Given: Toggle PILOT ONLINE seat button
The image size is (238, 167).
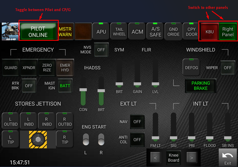Looking at the screenshot, I should (x=38, y=32).
